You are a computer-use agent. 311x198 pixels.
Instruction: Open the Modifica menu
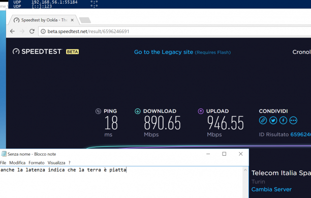click(17, 163)
